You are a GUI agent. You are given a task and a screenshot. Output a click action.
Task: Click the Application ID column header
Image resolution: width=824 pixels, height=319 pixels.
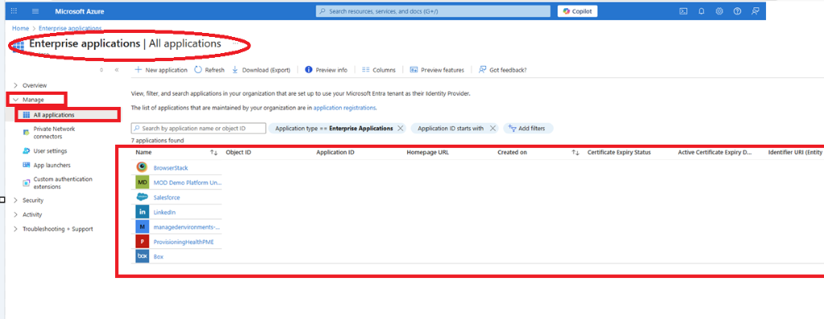tap(336, 153)
